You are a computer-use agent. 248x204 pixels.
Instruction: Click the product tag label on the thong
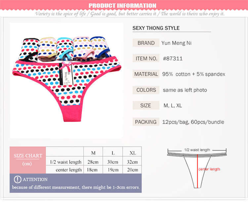point(66,75)
